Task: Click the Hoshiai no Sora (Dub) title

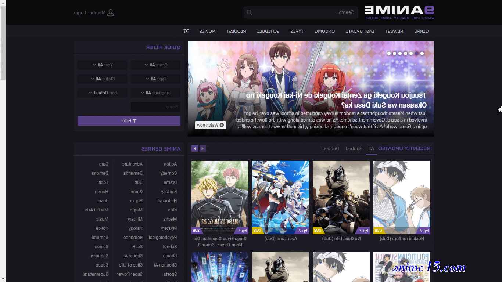Action: click(402, 239)
